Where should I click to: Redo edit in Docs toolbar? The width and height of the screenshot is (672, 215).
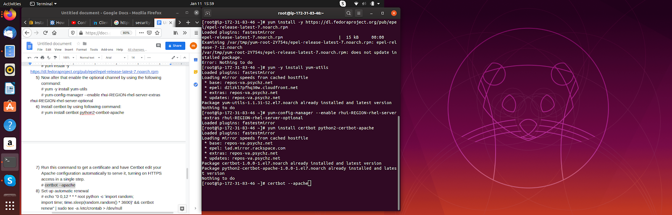click(x=36, y=57)
